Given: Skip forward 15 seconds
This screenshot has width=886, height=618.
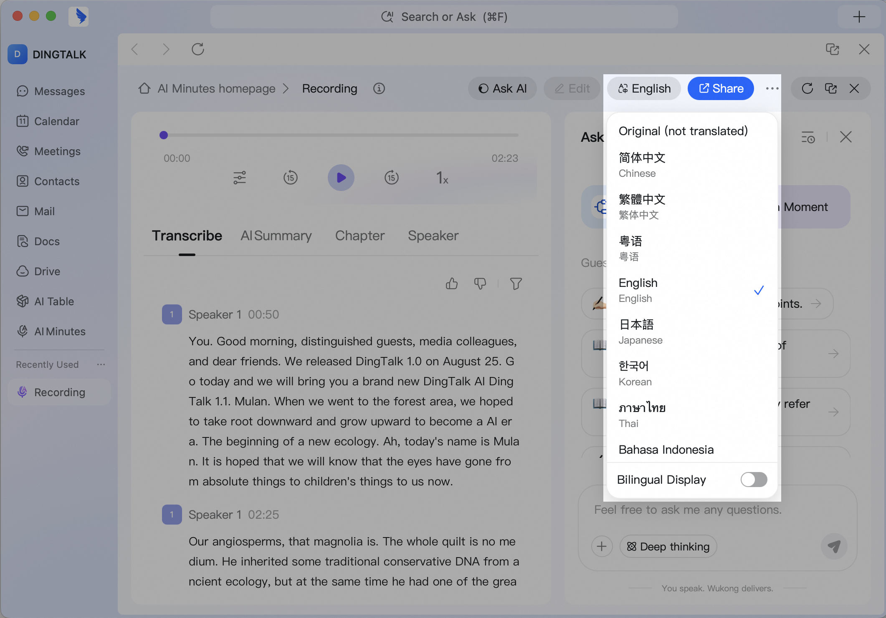Looking at the screenshot, I should pyautogui.click(x=392, y=178).
